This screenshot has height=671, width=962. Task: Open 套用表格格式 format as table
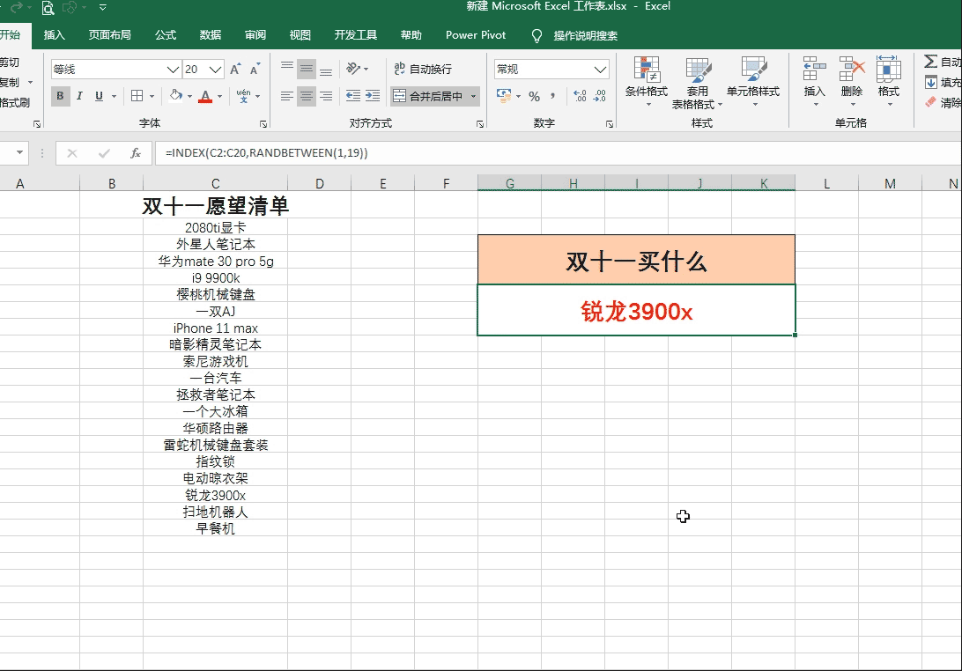[x=697, y=82]
